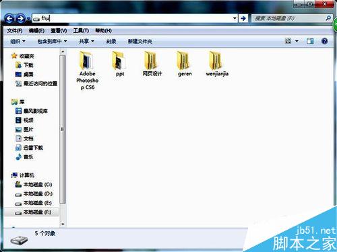Open the 共享 dropdown
337x252 pixels.
point(86,41)
